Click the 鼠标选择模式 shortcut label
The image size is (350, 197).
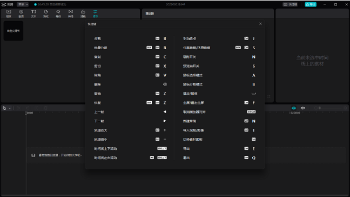[193, 75]
